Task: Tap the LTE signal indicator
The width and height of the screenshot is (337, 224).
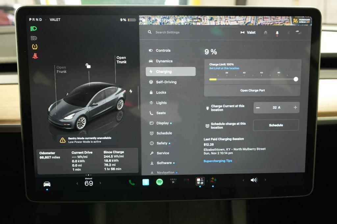Action: tap(299, 33)
